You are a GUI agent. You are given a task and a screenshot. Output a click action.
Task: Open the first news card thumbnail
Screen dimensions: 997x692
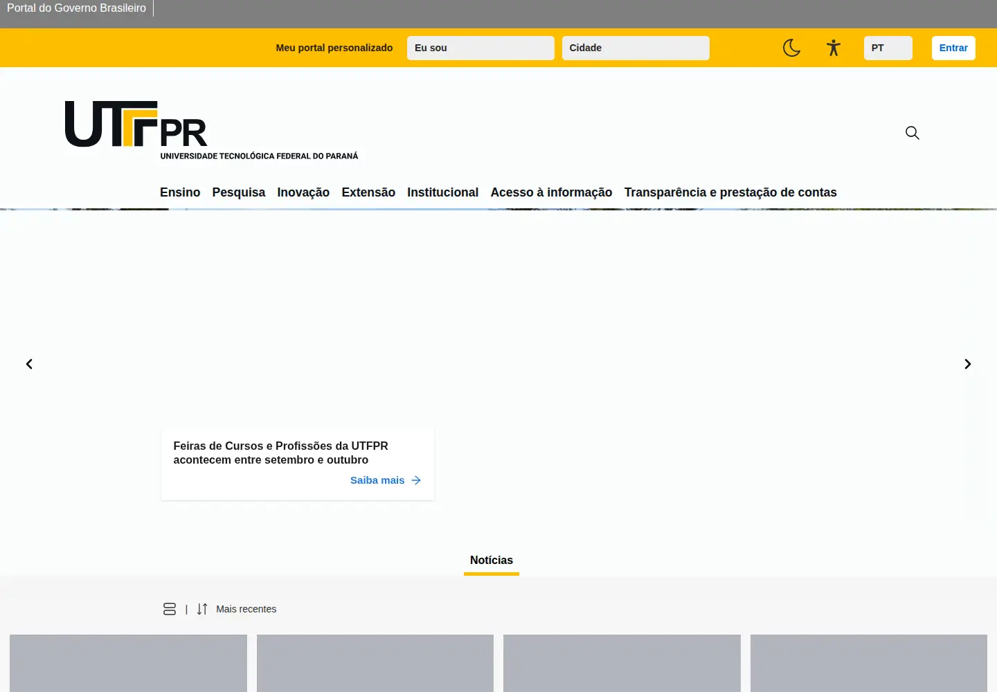pos(128,663)
